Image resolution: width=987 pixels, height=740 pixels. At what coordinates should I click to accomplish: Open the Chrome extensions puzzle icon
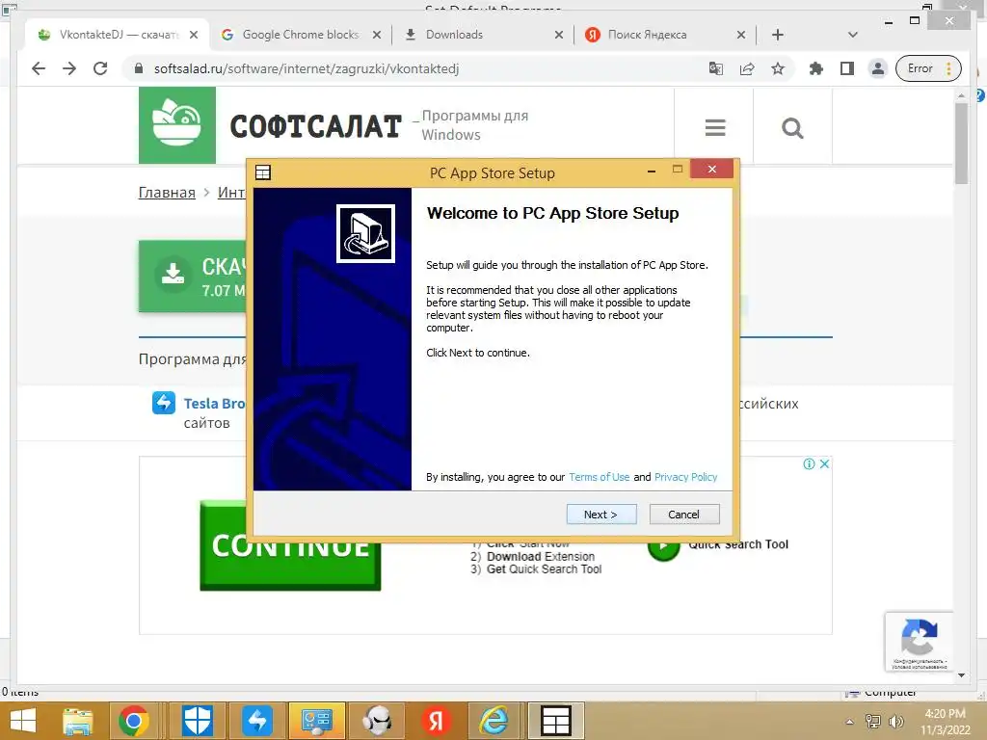pos(815,68)
